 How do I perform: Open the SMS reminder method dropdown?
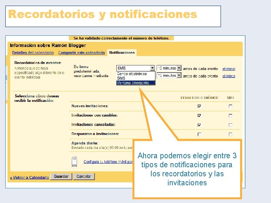coord(135,68)
